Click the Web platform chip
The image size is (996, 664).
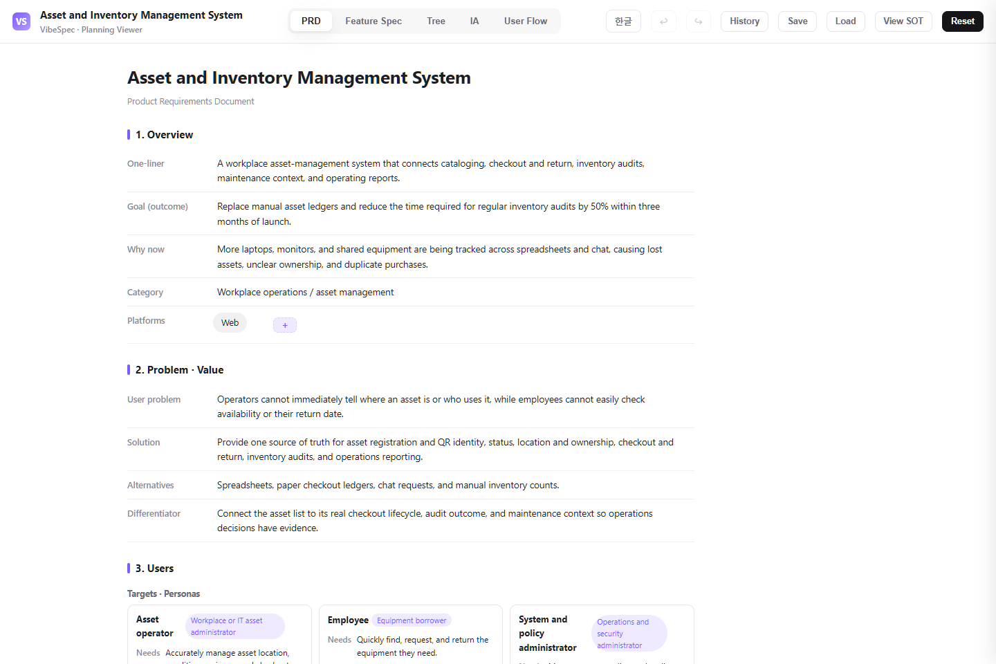click(x=230, y=323)
